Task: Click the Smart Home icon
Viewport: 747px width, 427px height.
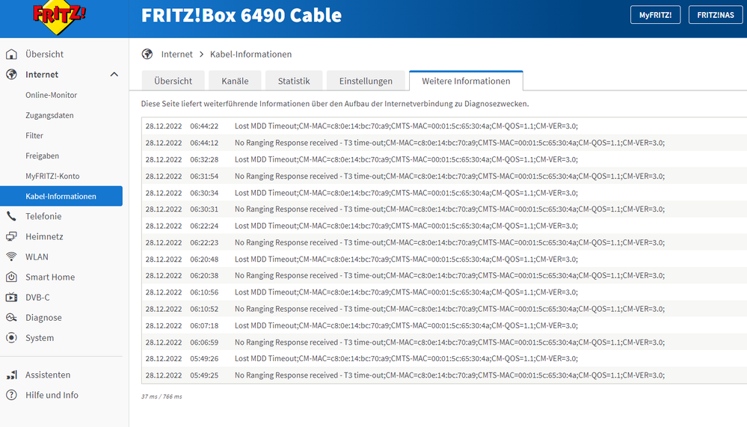Action: click(11, 277)
